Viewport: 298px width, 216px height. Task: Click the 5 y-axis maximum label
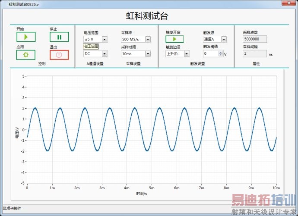(23, 76)
